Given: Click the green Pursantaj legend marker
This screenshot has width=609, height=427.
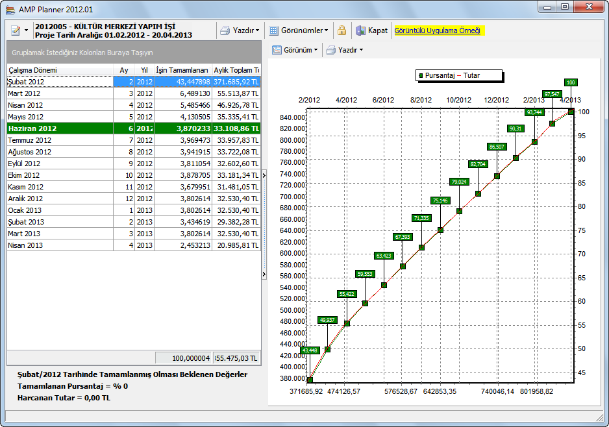Looking at the screenshot, I should tap(421, 76).
